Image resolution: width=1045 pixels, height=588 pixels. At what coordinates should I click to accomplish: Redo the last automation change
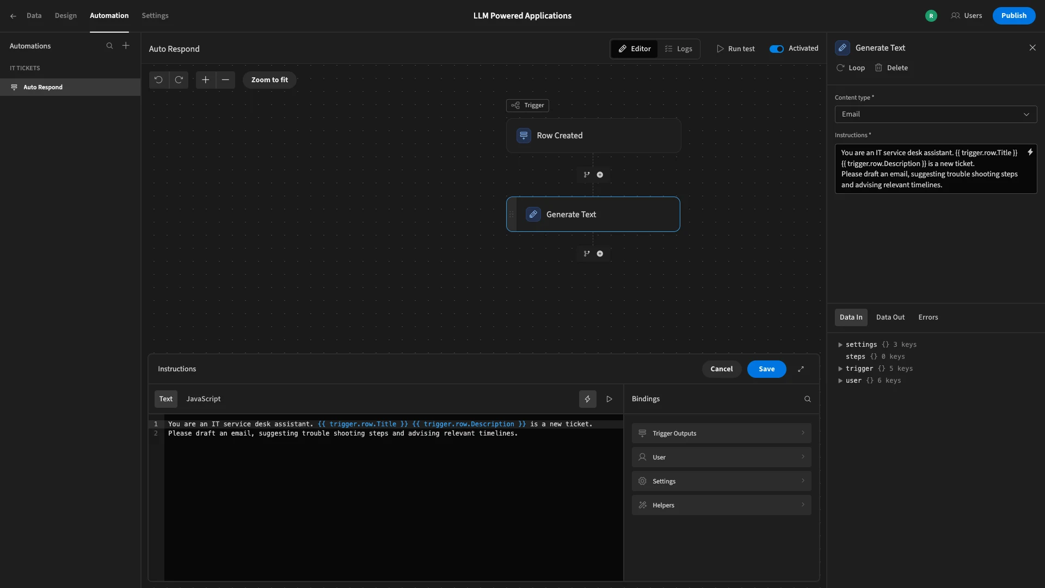[x=179, y=79]
